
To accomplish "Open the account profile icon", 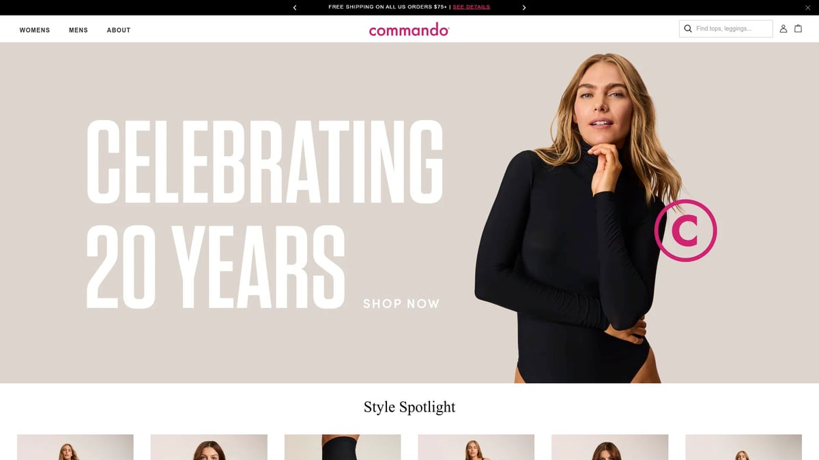I will tap(784, 29).
